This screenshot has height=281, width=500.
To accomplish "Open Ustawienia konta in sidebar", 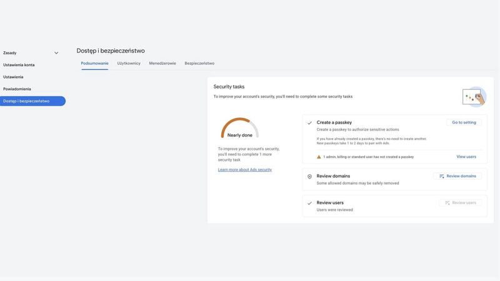I will (x=19, y=65).
